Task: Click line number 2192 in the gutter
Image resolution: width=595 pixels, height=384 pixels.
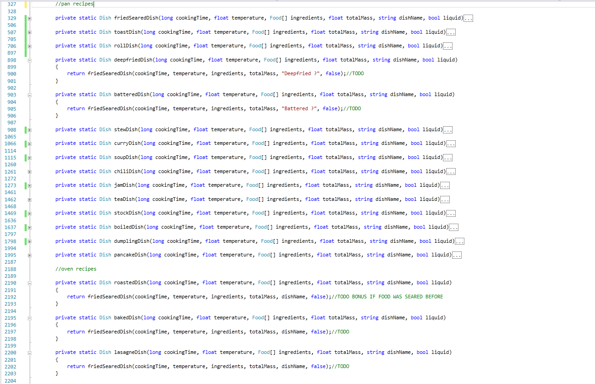Action: (x=10, y=297)
